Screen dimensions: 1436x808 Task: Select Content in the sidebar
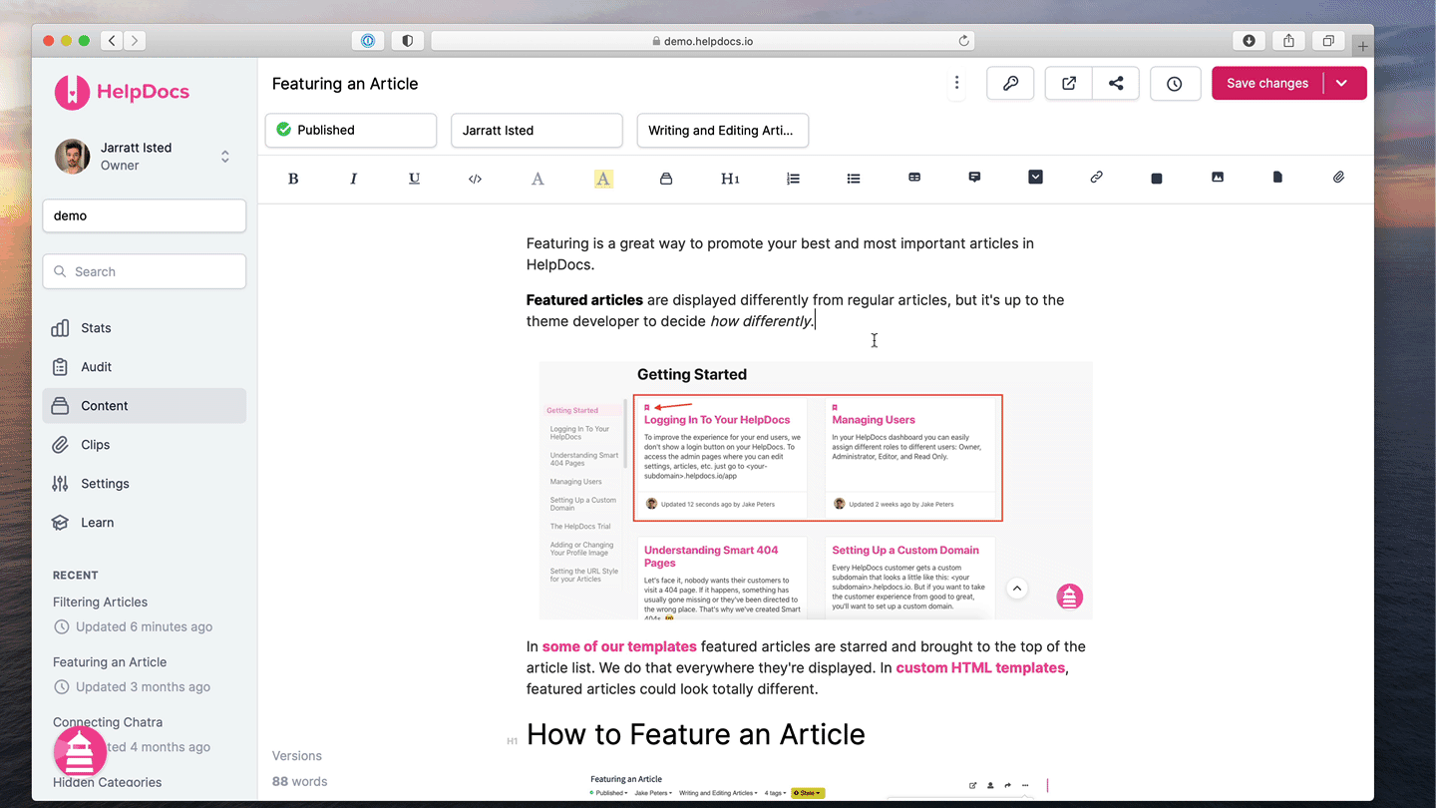[145, 406]
